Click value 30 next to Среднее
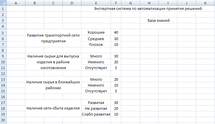This screenshot has width=215, height=124. pos(116,39)
